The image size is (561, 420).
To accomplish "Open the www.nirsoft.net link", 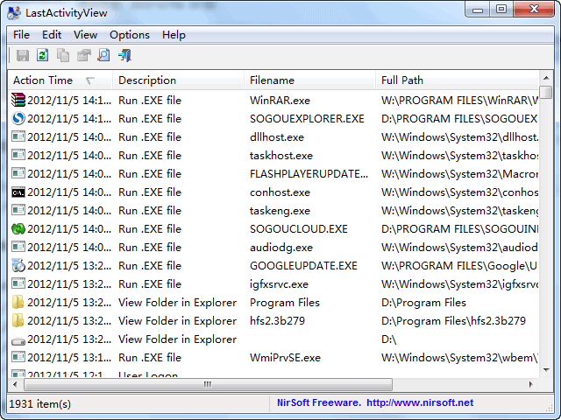I will [420, 402].
